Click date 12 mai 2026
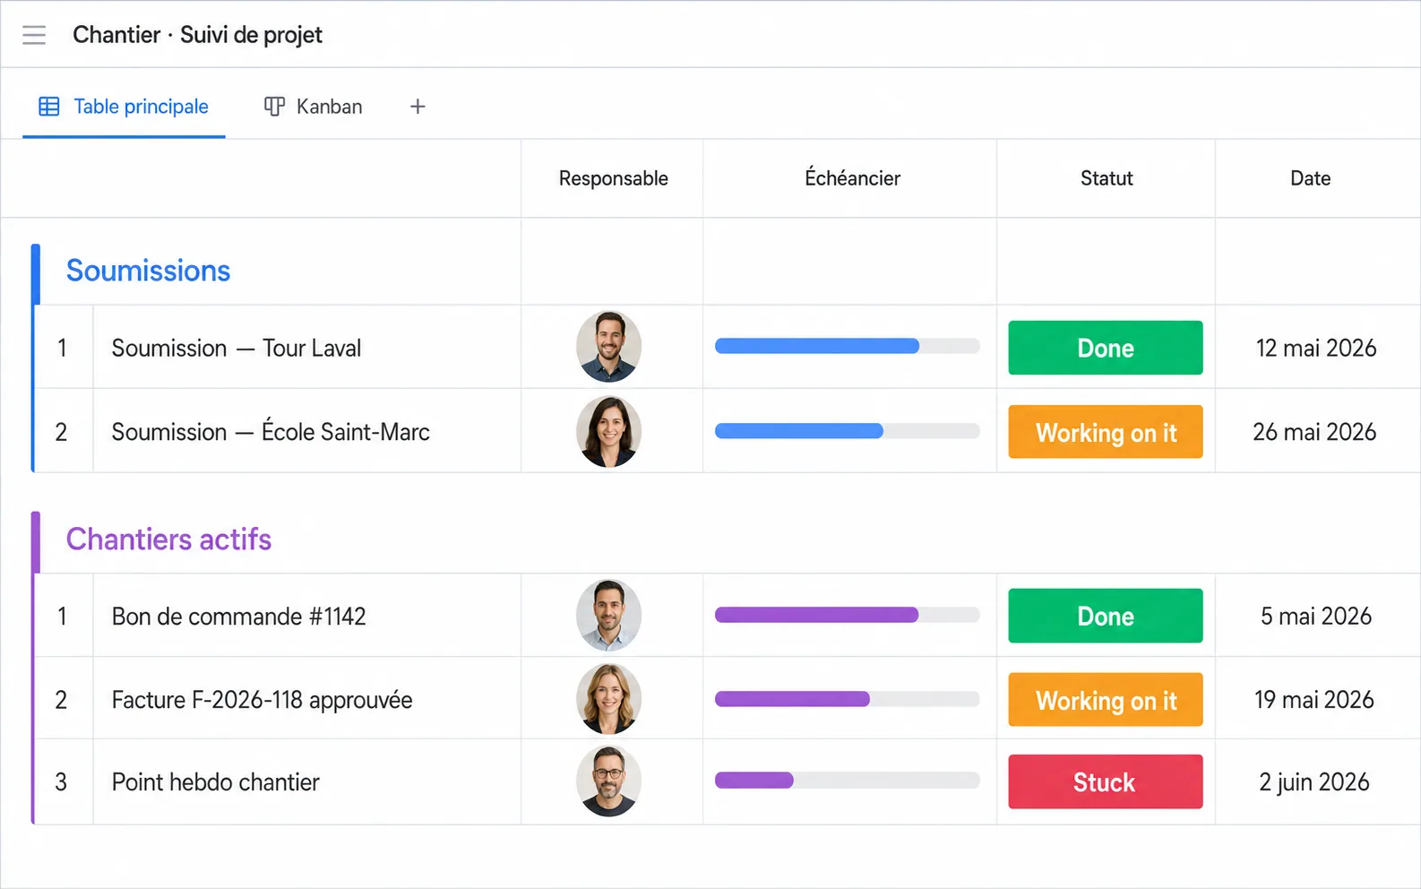The height and width of the screenshot is (889, 1421). pos(1316,348)
